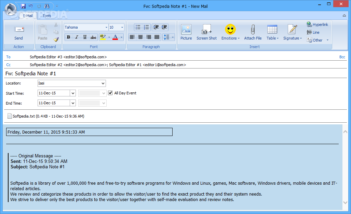Click the Paste clipboard button

pos(42,32)
